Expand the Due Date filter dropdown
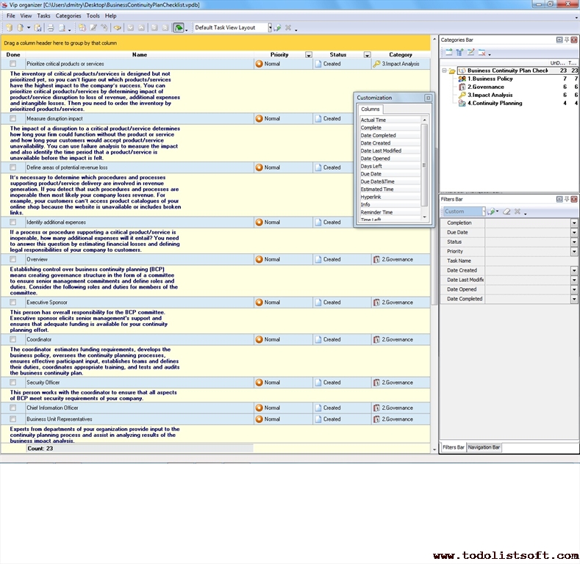The image size is (580, 564). [574, 232]
